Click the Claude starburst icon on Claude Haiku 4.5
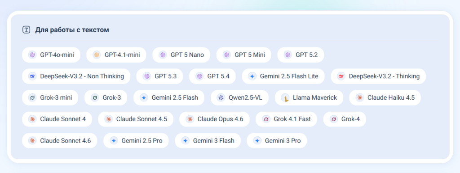Screen dimensions: 460x173 click(359, 98)
